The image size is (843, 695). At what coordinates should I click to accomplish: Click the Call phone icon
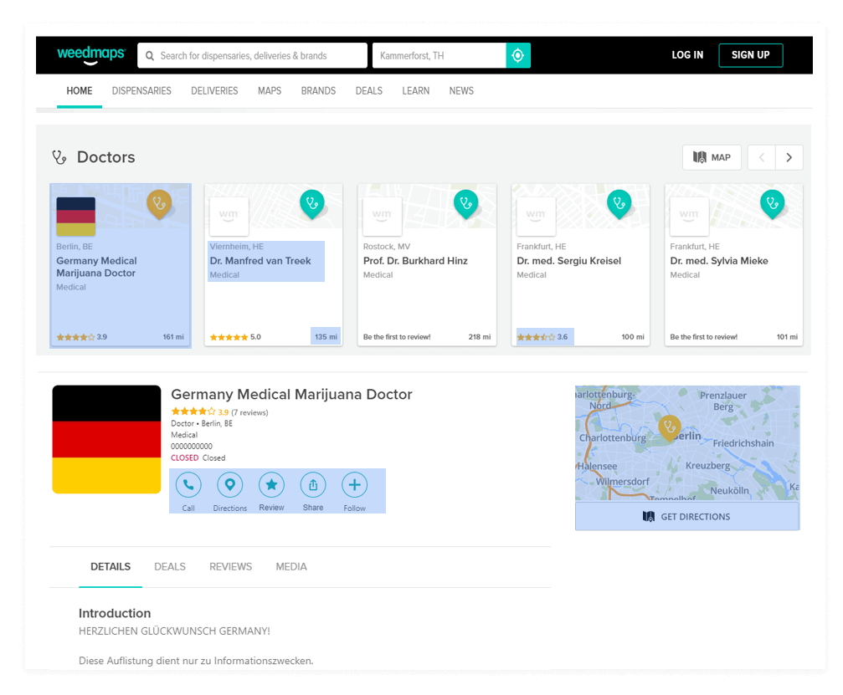188,485
